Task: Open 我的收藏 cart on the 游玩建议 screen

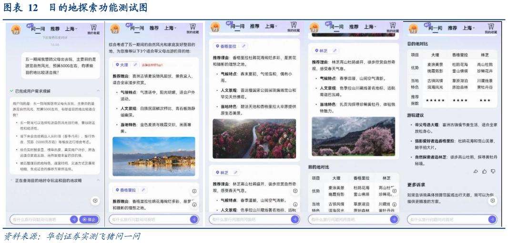Action: coord(491,29)
